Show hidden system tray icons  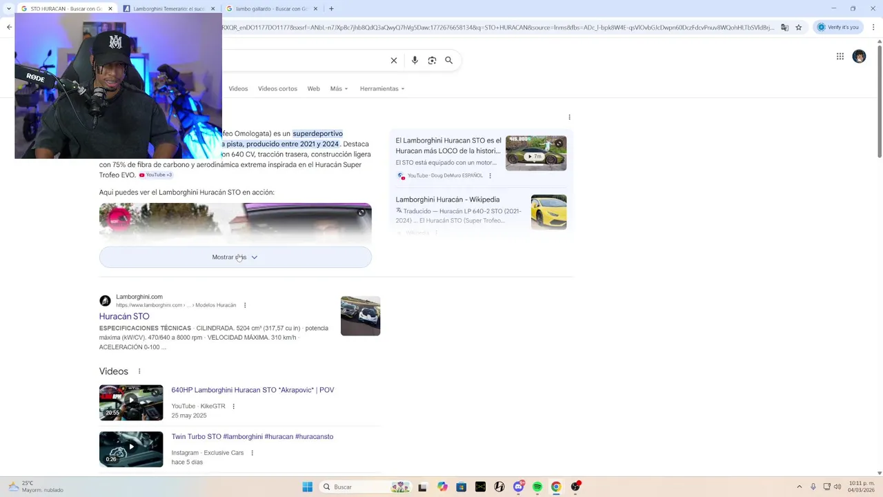pyautogui.click(x=800, y=487)
